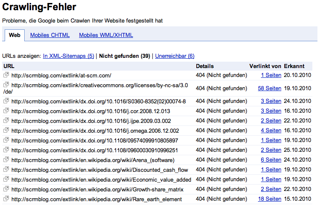Click the 6 Seiten link for Arena
Viewport: 320px width, 205px height.
point(271,160)
